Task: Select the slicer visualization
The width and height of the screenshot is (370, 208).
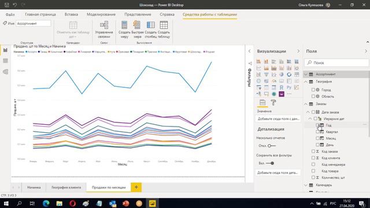Action: coord(258,87)
